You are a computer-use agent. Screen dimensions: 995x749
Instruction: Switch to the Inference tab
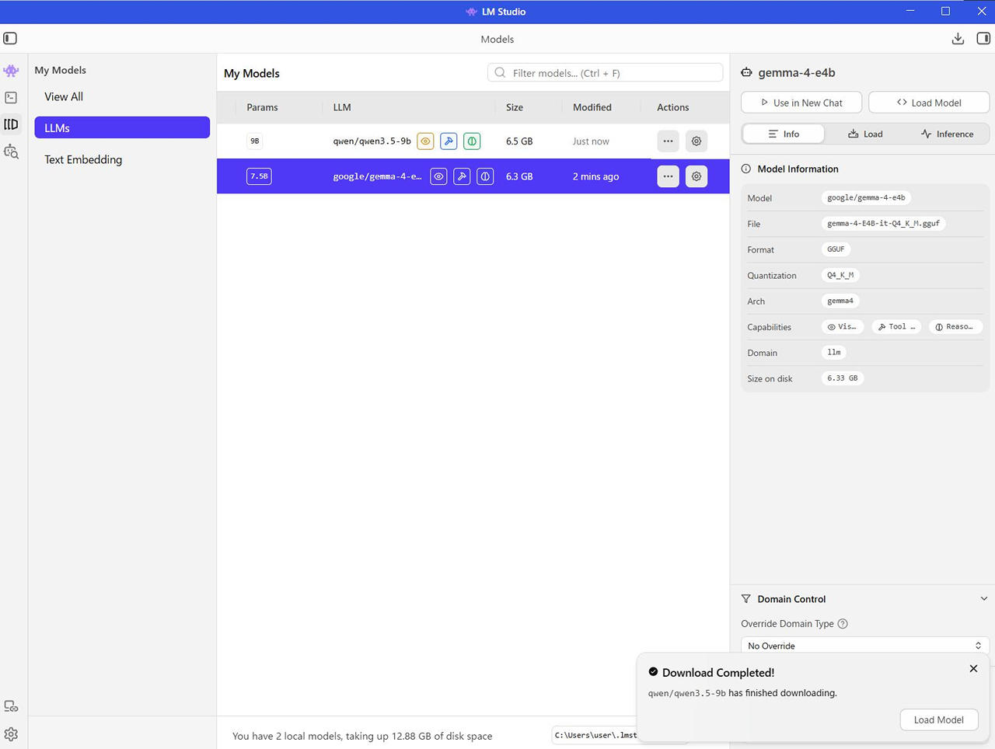pyautogui.click(x=947, y=134)
